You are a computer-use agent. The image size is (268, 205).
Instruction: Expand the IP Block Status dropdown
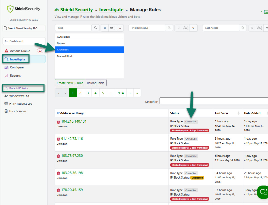coord(193,28)
